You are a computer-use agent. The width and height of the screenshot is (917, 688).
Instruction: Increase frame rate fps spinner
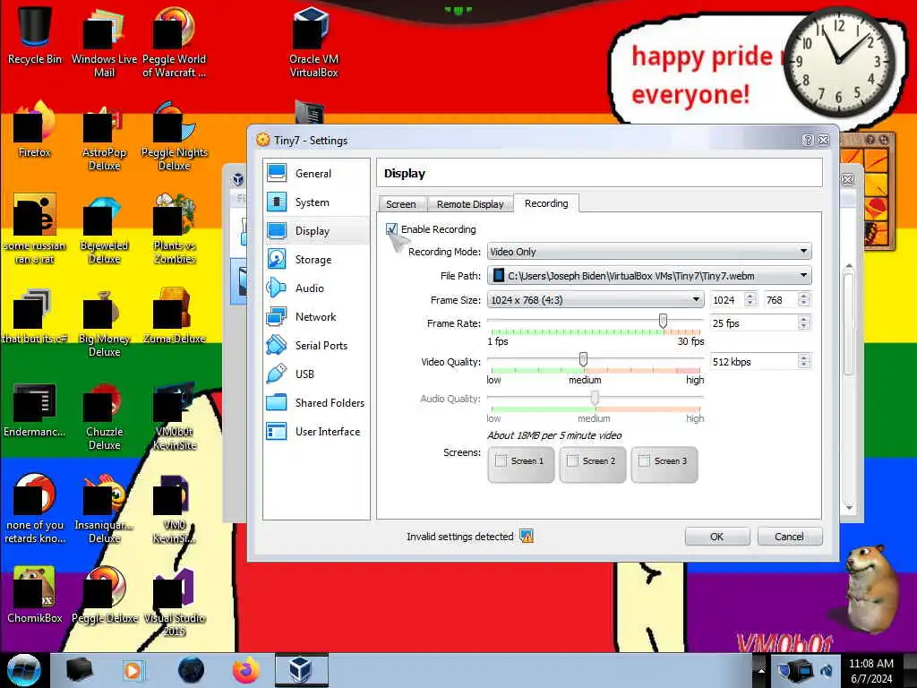(x=804, y=320)
